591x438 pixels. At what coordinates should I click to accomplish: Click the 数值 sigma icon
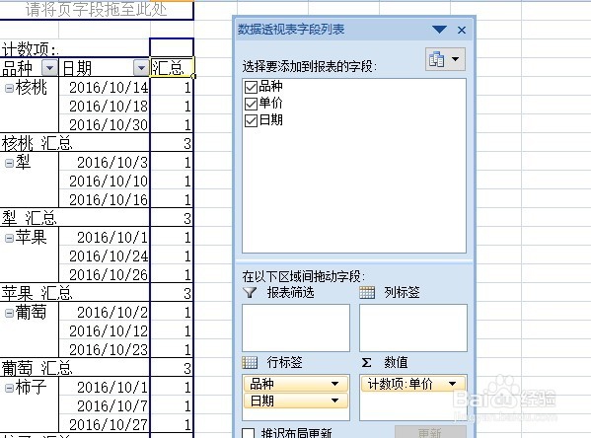pos(366,362)
